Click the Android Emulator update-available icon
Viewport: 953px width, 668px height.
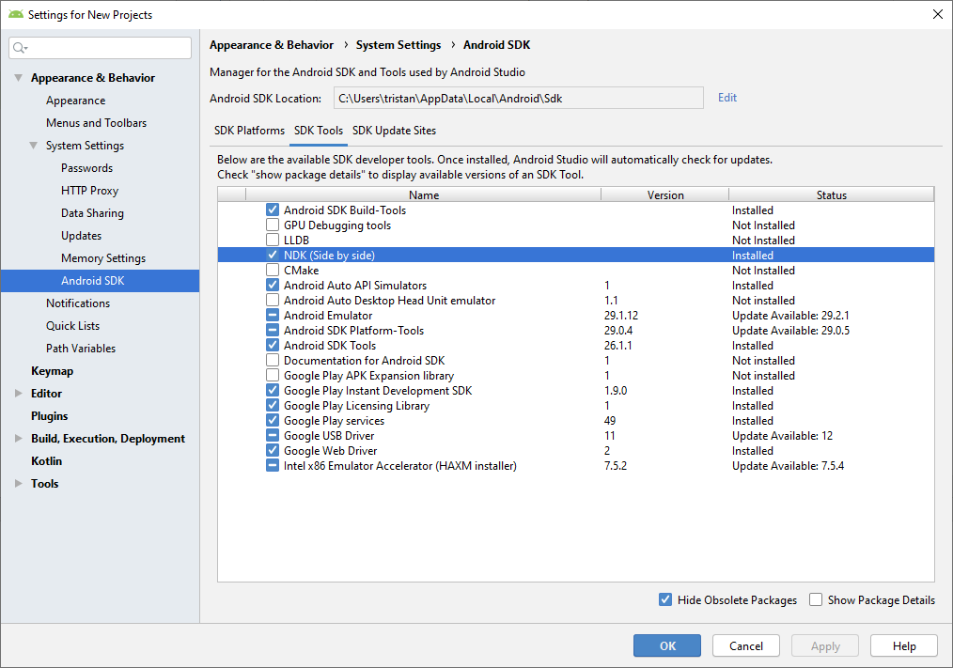(x=273, y=316)
